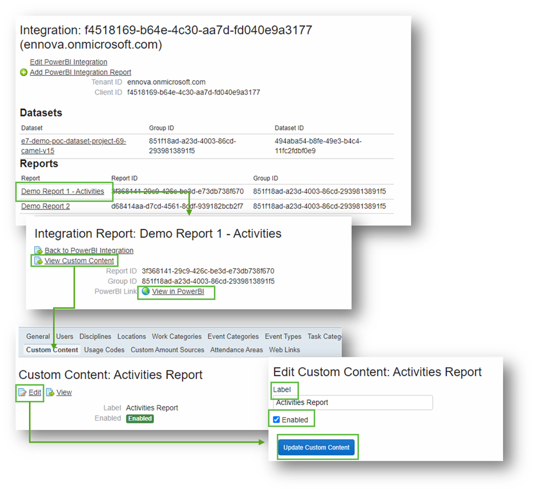Select the Custom Content tab

pyautogui.click(x=52, y=350)
